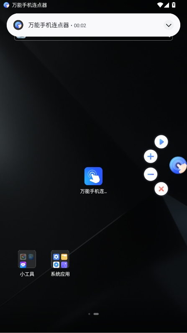The width and height of the screenshot is (187, 333).
Task: Tap the Wi-Fi signal status icon
Action: [160, 5]
